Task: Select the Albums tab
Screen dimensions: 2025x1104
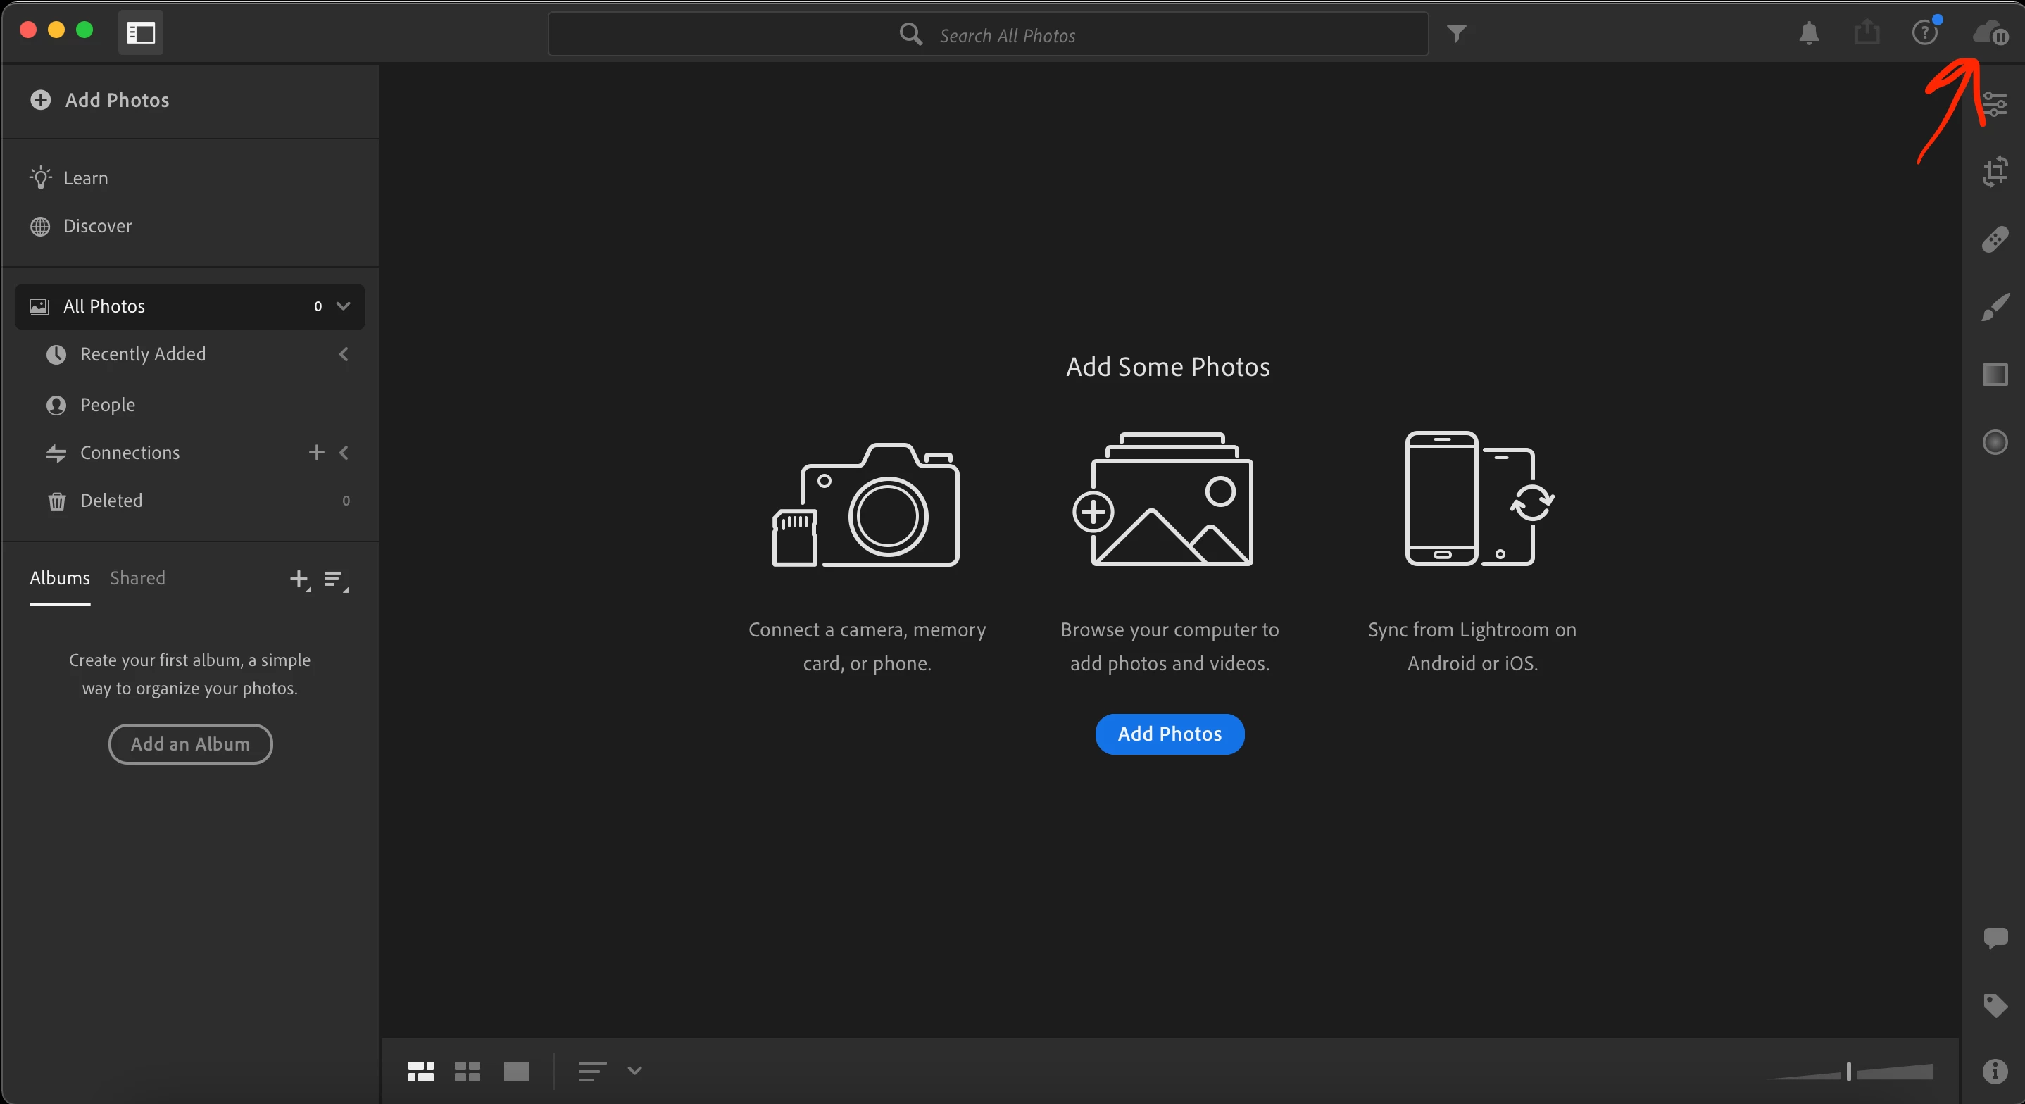Action: tap(60, 578)
